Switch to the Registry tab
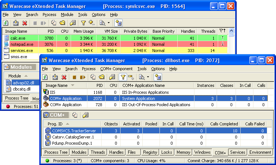Image resolution: width=276 pixels, height=165 pixels. click(150, 152)
